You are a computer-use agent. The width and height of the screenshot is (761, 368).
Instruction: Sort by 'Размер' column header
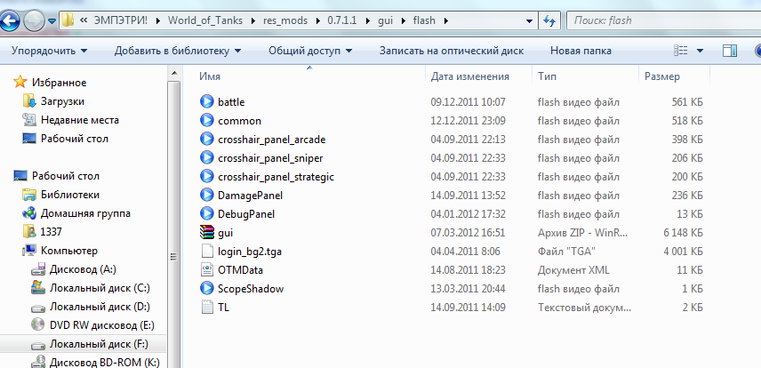pos(662,76)
